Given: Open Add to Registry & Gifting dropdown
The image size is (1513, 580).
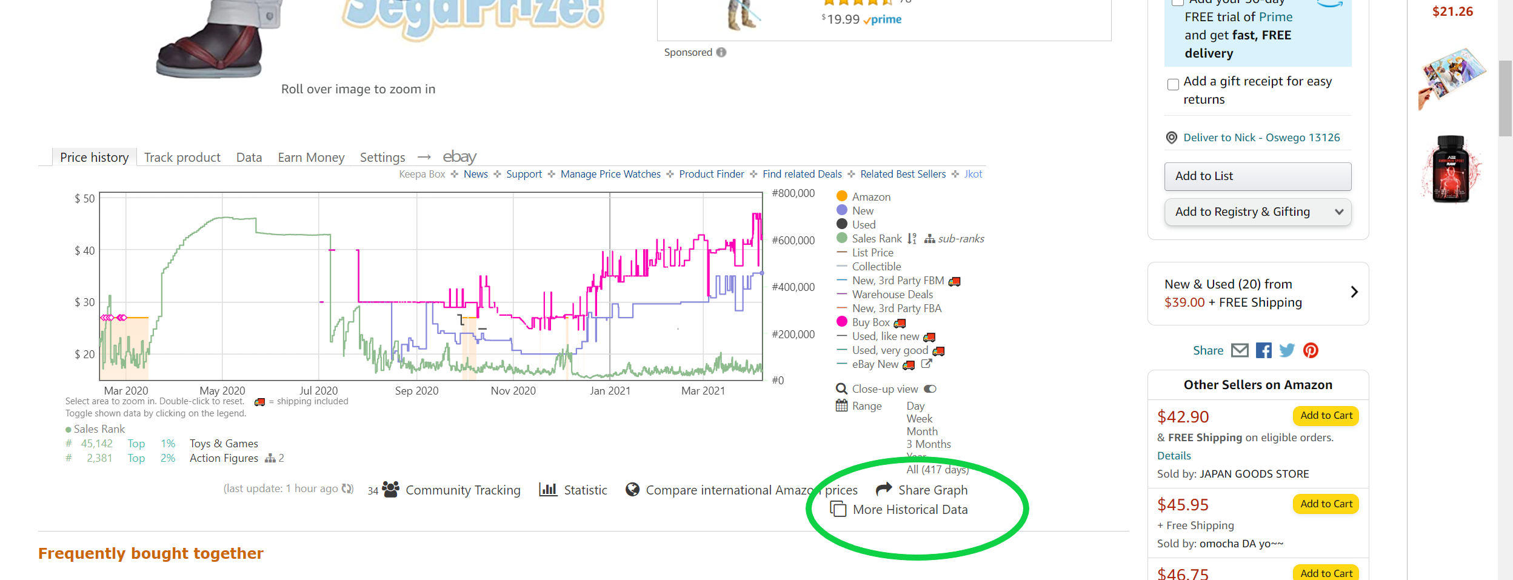Looking at the screenshot, I should click(x=1258, y=212).
